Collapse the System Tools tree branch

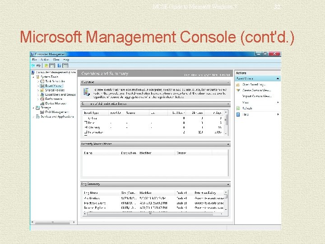click(x=33, y=77)
